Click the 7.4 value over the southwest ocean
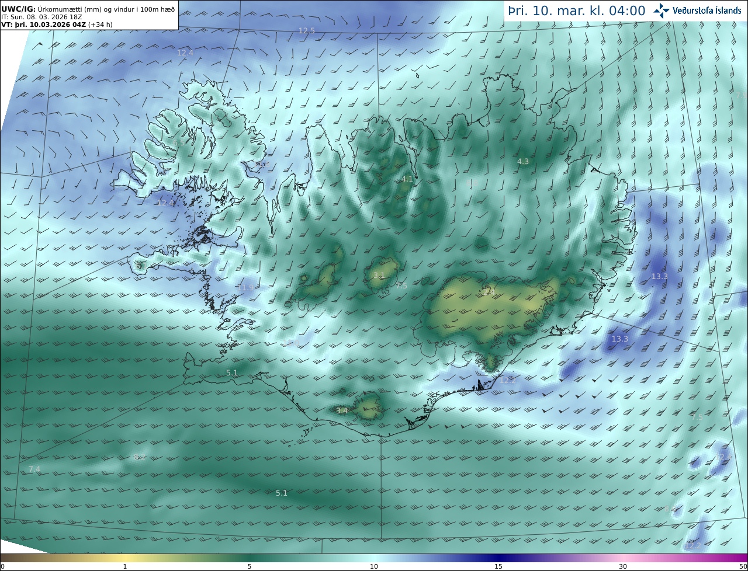The width and height of the screenshot is (748, 571). pyautogui.click(x=34, y=469)
